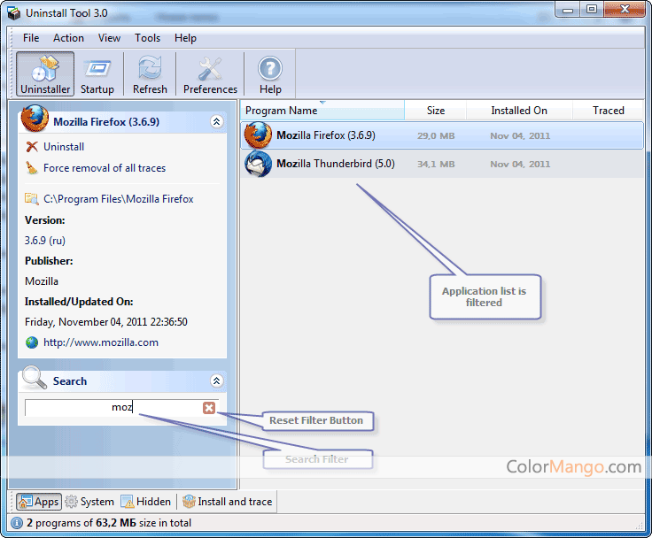Open the Action menu
The width and height of the screenshot is (652, 538).
tap(68, 38)
